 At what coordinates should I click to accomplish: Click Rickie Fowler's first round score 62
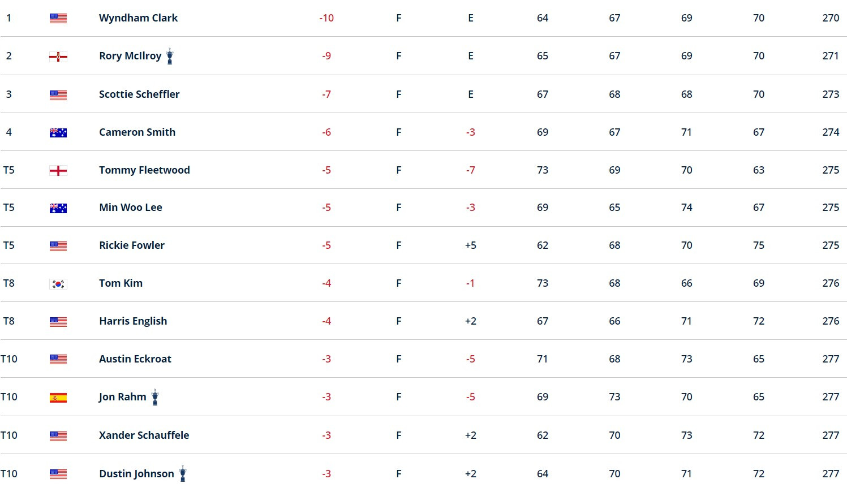click(x=543, y=245)
